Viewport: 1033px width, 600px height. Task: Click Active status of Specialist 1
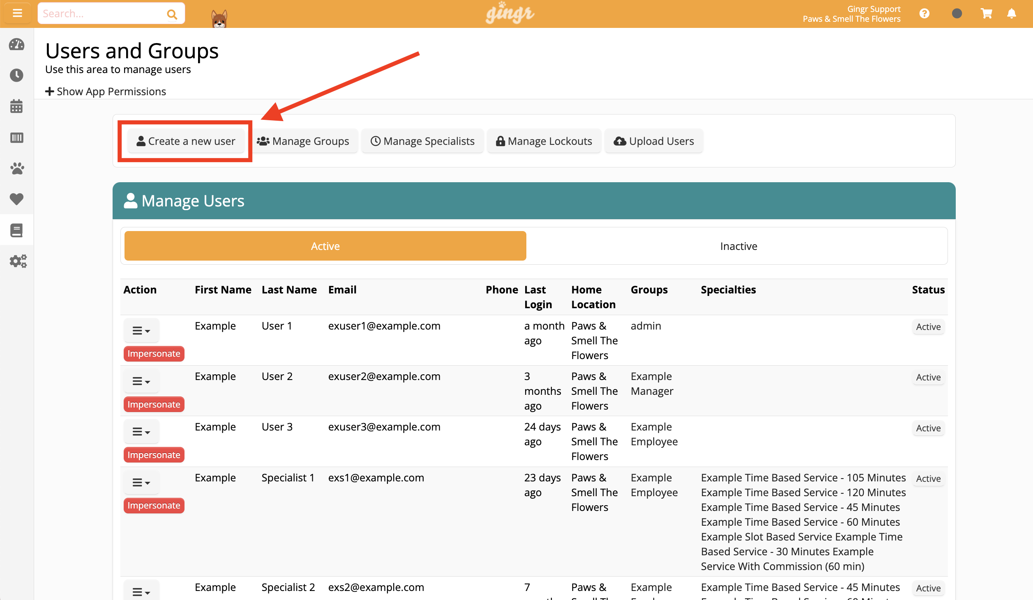[x=928, y=479]
